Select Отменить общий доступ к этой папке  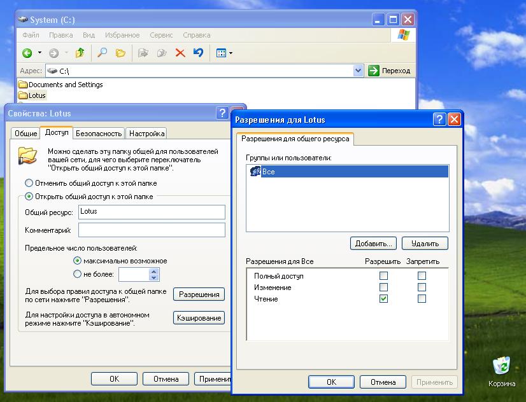(x=91, y=183)
